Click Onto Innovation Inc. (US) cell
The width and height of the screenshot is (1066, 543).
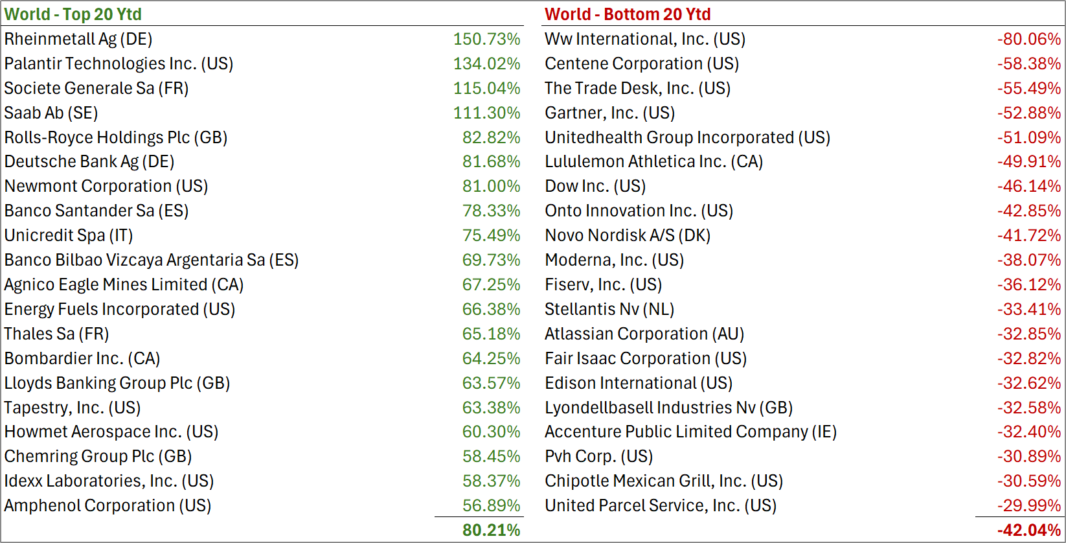(639, 211)
